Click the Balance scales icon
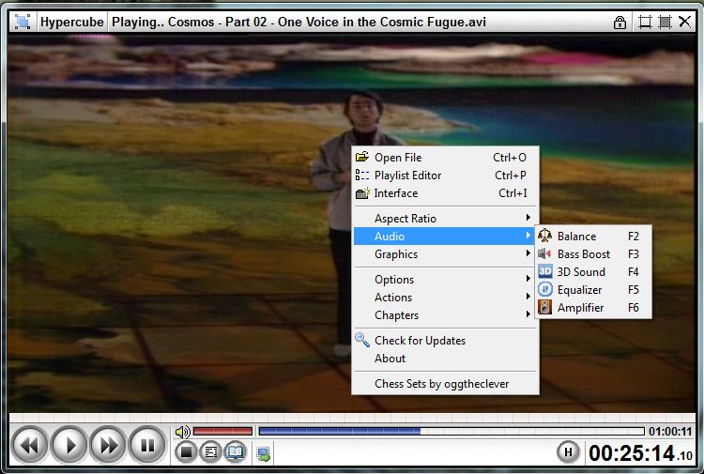704x474 pixels. coord(545,236)
